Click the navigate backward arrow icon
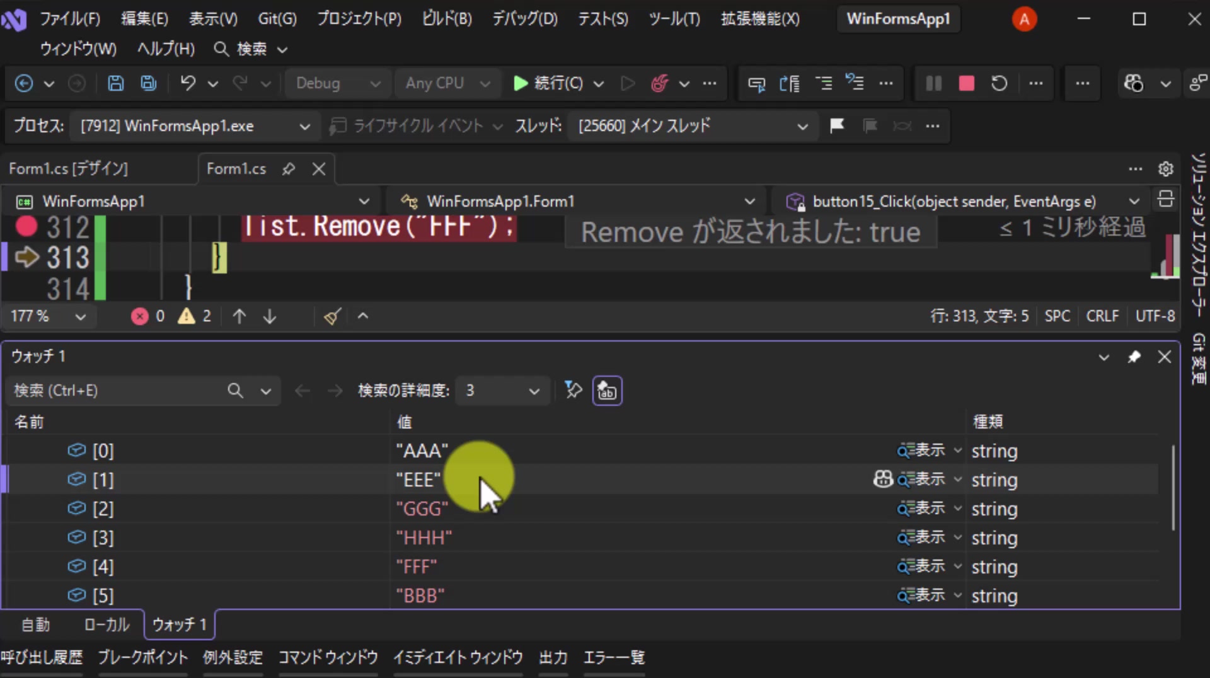The width and height of the screenshot is (1210, 678). tap(24, 83)
